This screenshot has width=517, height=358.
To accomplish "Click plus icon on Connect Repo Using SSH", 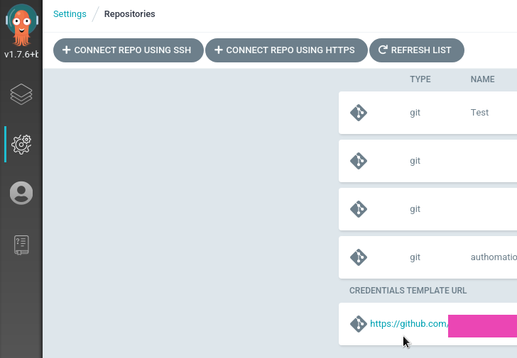I will pos(66,50).
